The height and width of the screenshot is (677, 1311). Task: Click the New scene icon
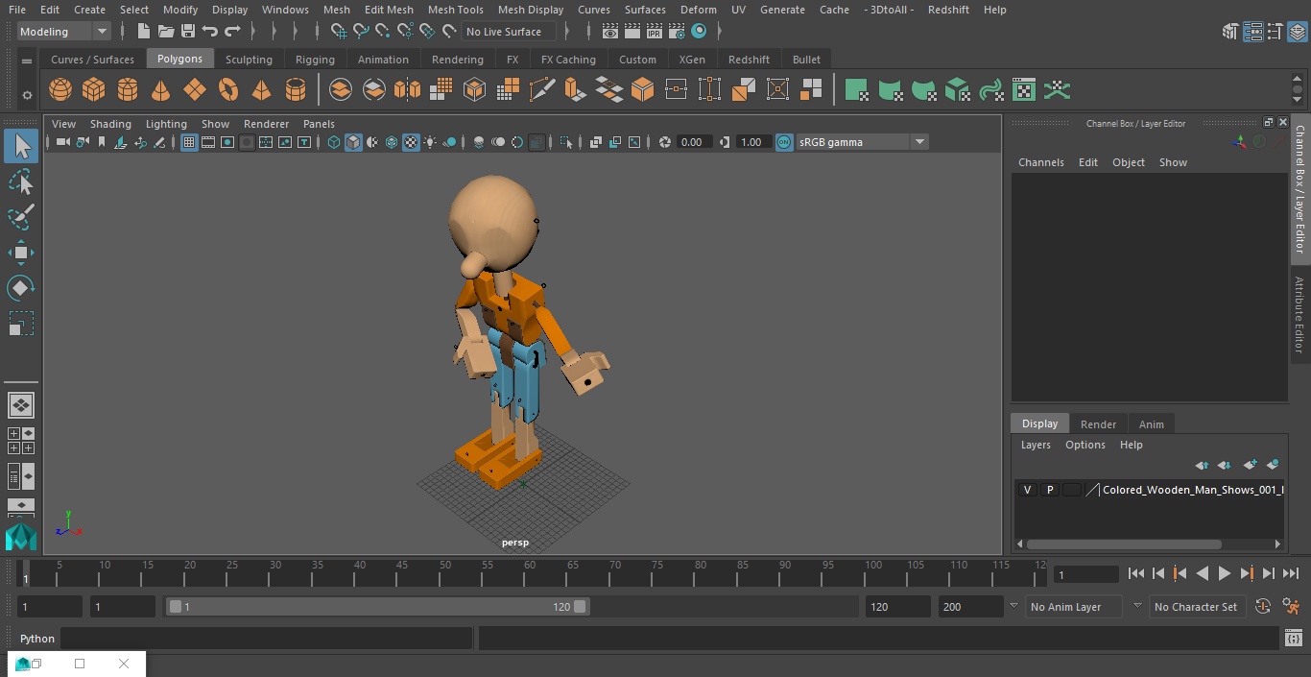click(144, 32)
